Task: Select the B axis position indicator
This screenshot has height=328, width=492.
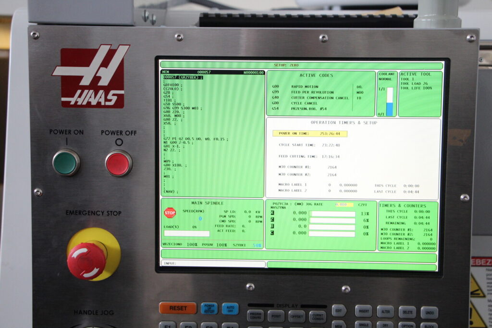Action: 272,227
